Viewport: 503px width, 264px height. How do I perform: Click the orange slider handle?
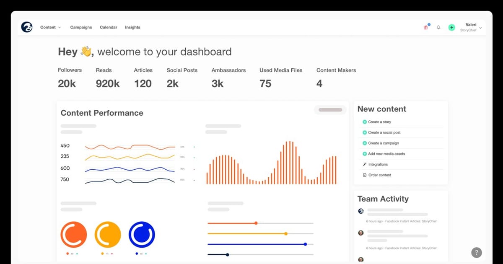[256, 223]
